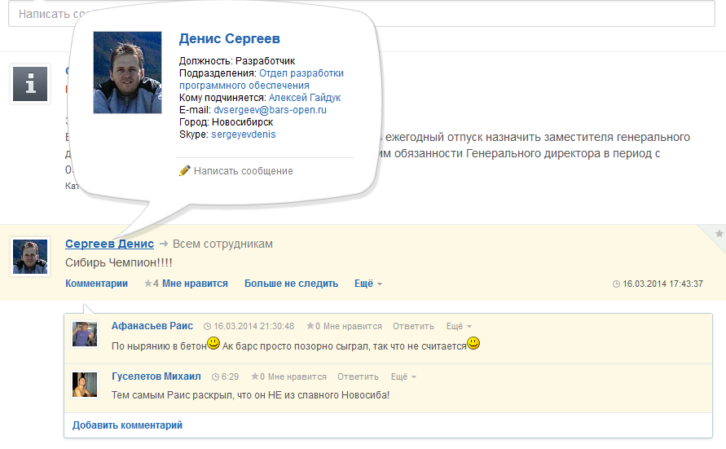Open Афанасьев Раис avatar thumbnail
This screenshot has height=449, width=726.
coord(85,334)
